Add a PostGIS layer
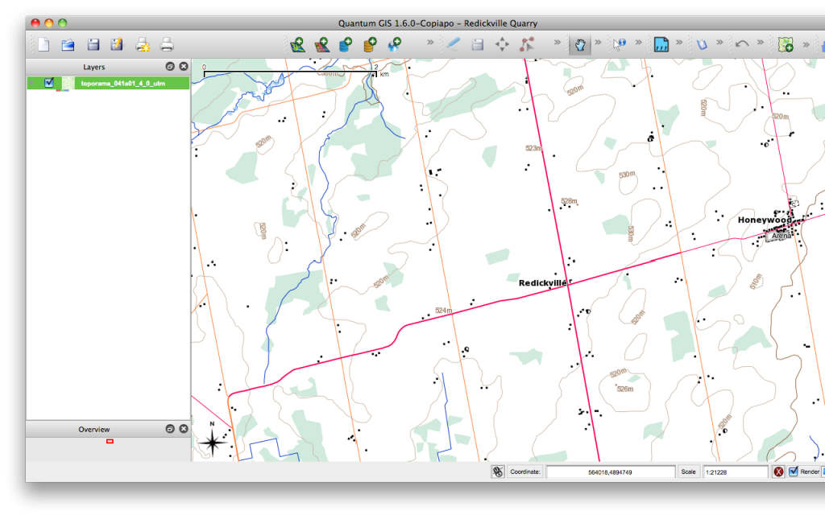This screenshot has height=515, width=825. pyautogui.click(x=346, y=44)
